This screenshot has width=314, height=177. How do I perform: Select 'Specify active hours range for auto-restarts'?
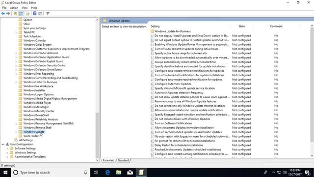[x=181, y=53]
